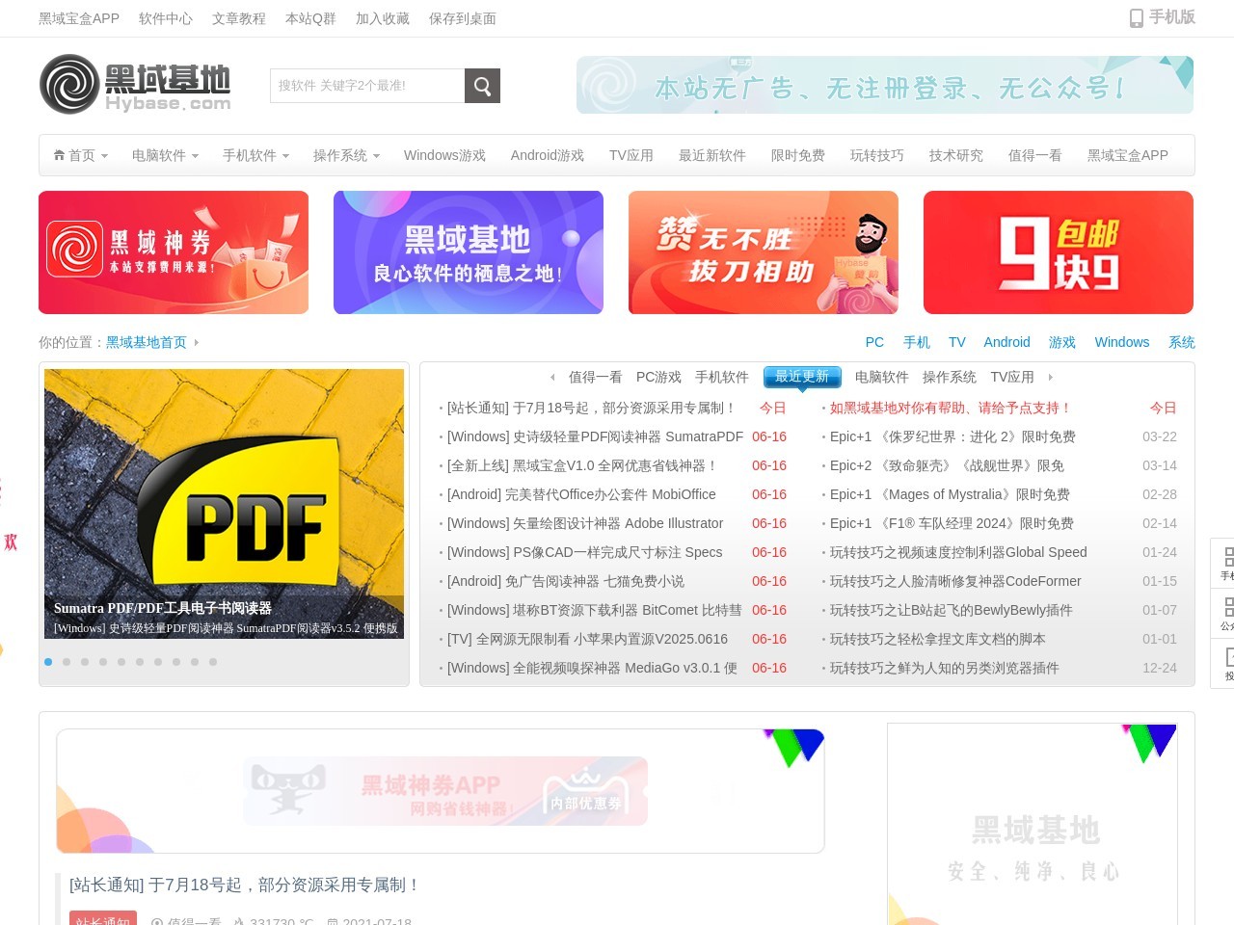Open Windows游戏 in the navigation bar

(x=444, y=155)
